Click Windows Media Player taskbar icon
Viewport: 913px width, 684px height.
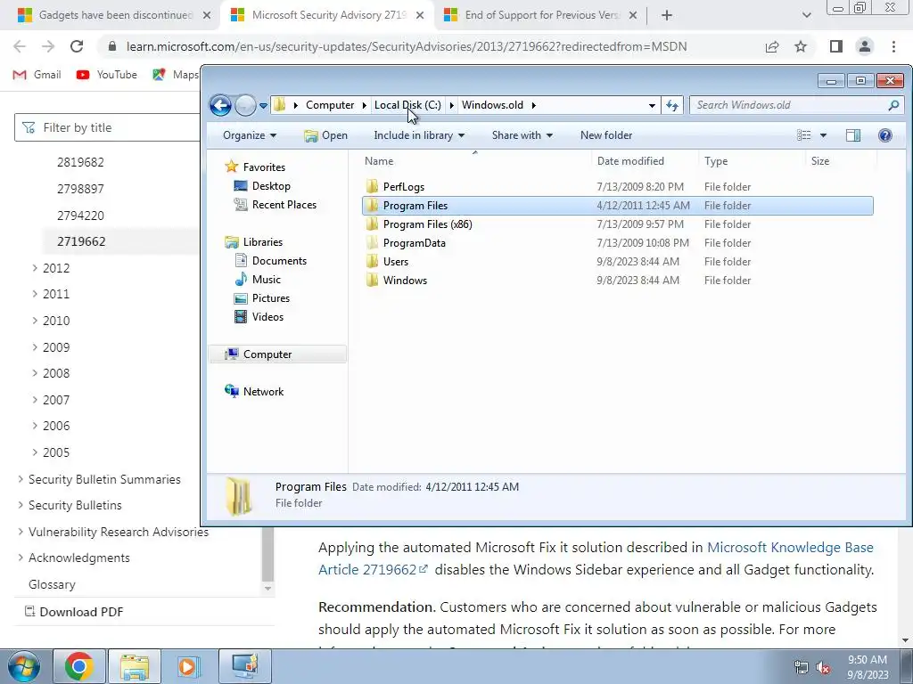(188, 666)
